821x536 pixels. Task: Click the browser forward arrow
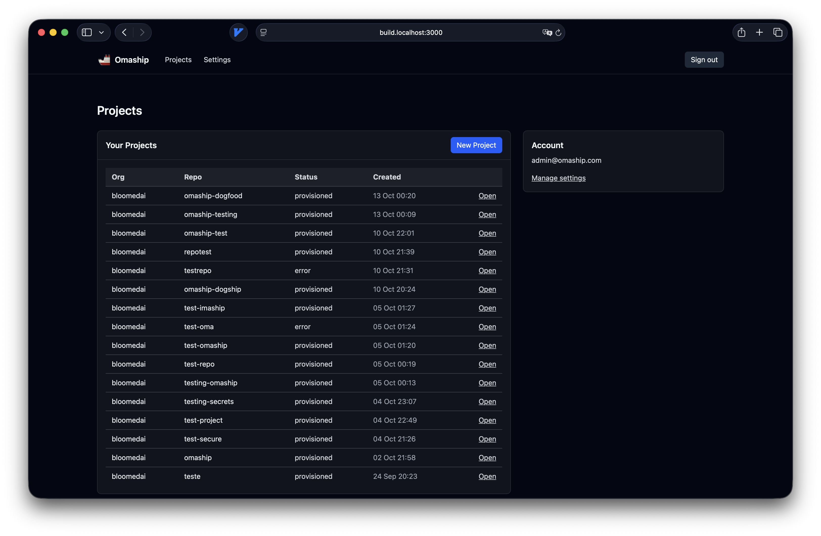click(x=142, y=32)
